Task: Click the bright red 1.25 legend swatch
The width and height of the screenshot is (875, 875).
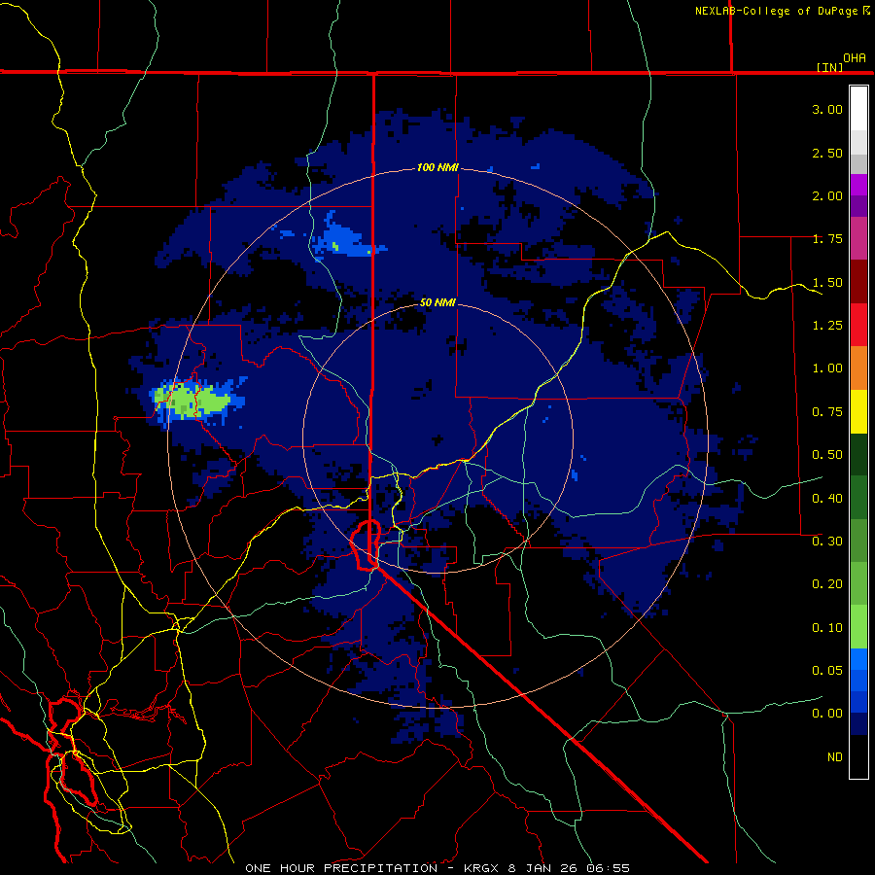Action: click(x=858, y=325)
